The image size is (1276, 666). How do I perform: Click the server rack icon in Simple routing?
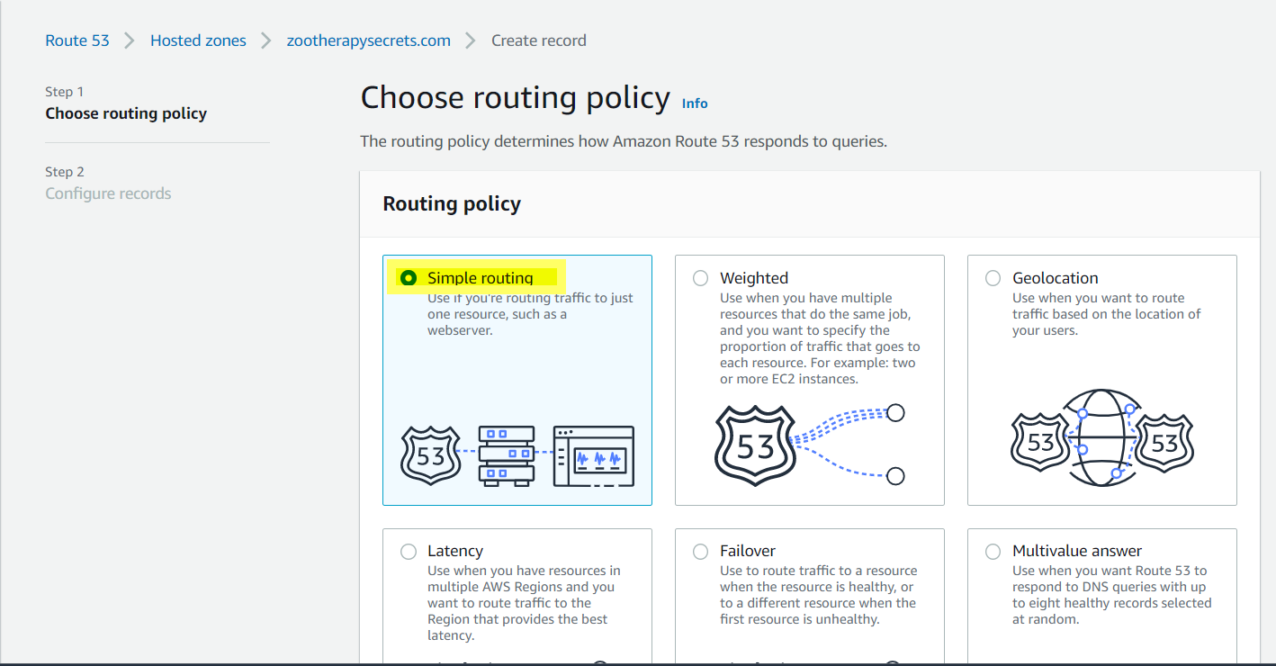click(x=507, y=456)
